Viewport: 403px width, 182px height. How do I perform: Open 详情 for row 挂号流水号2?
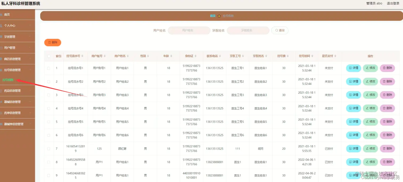pos(353,81)
